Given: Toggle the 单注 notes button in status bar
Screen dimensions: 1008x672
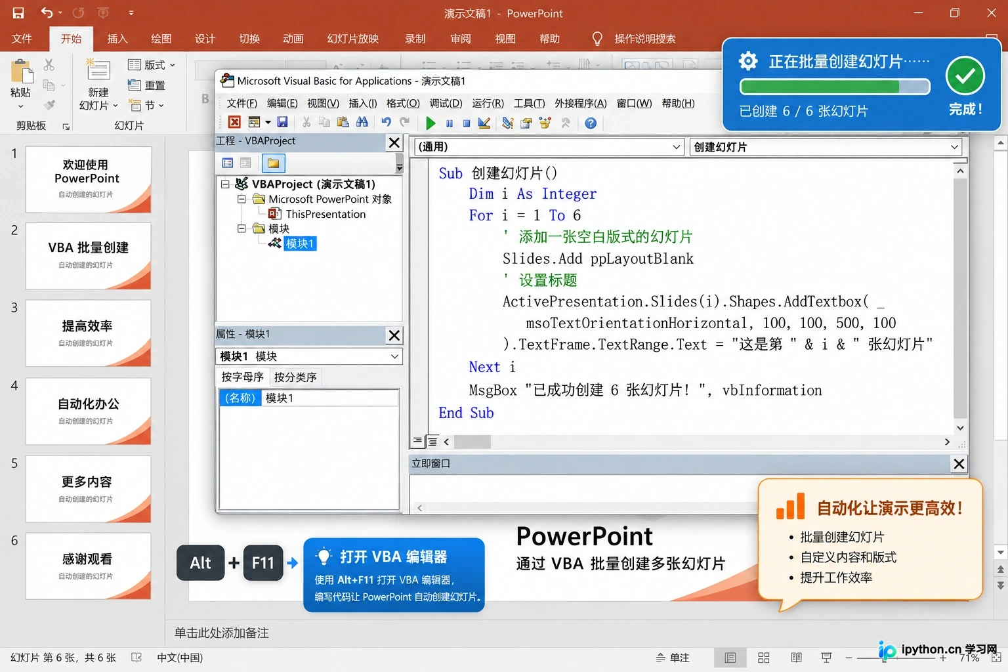Looking at the screenshot, I should click(673, 658).
